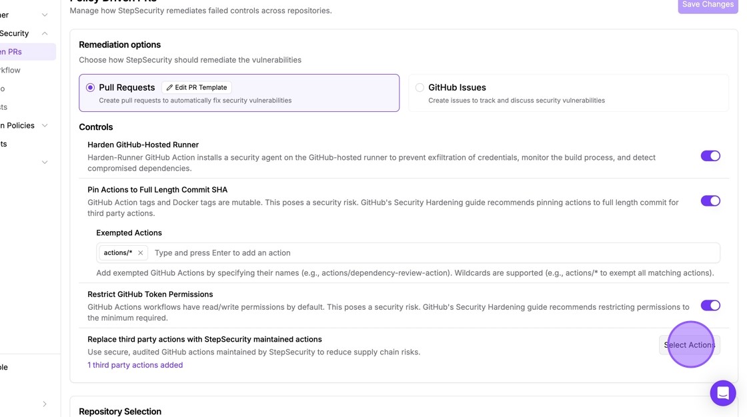The width and height of the screenshot is (747, 417).
Task: Click the Remediation options heading
Action: tap(119, 45)
